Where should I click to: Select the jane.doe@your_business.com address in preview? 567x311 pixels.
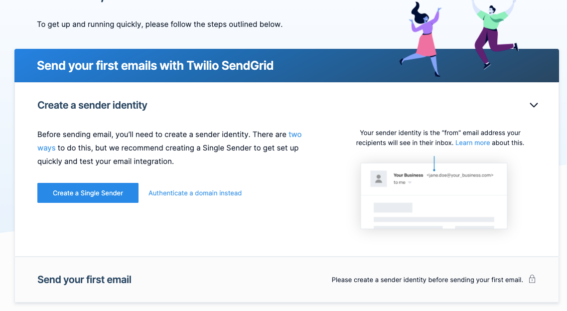(460, 175)
